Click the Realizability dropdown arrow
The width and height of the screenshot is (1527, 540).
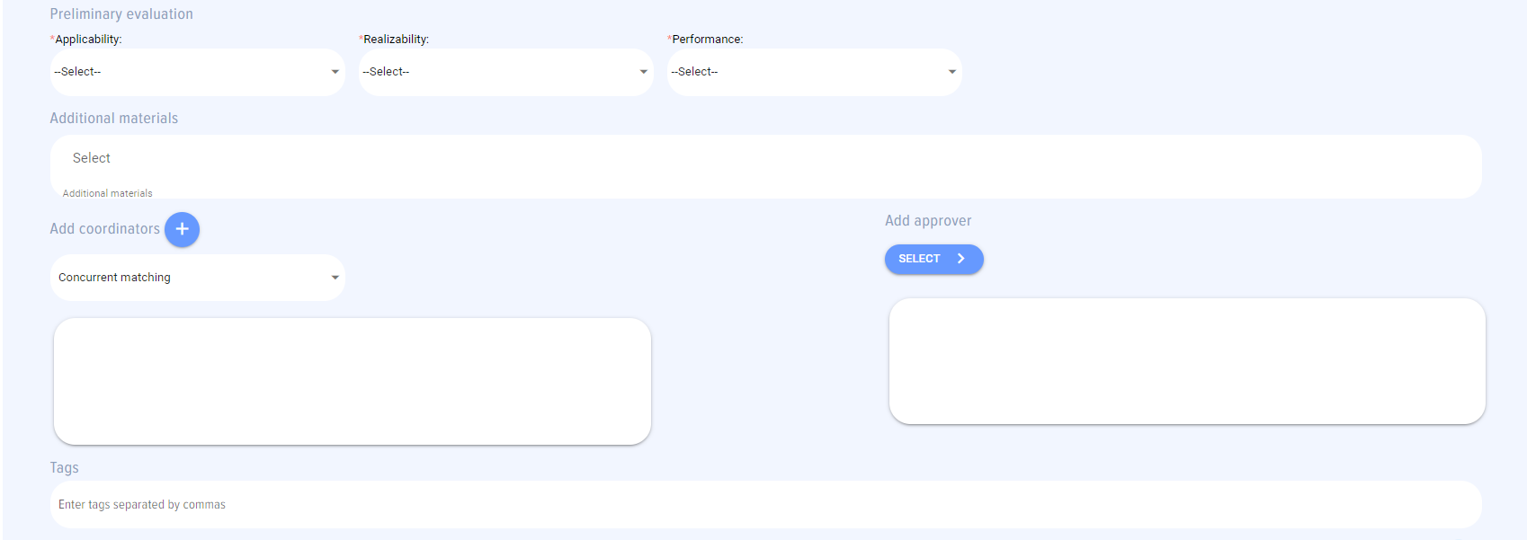click(643, 72)
